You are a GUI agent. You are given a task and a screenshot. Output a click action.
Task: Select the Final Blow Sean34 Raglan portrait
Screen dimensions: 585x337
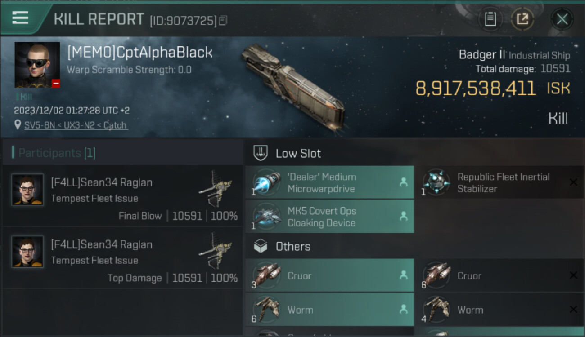(x=28, y=190)
